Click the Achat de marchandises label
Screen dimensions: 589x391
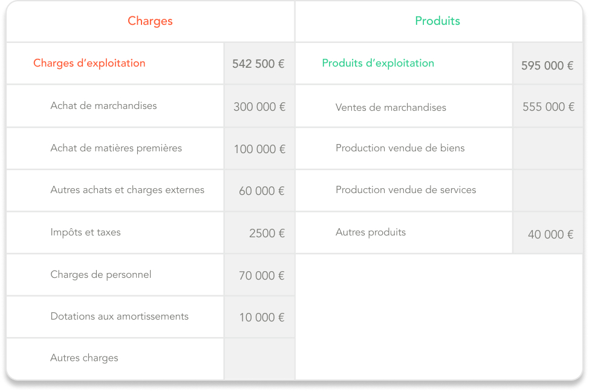(103, 106)
